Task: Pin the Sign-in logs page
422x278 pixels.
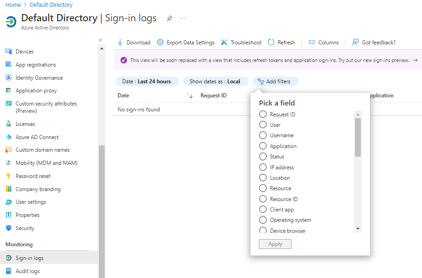Action: (x=170, y=19)
